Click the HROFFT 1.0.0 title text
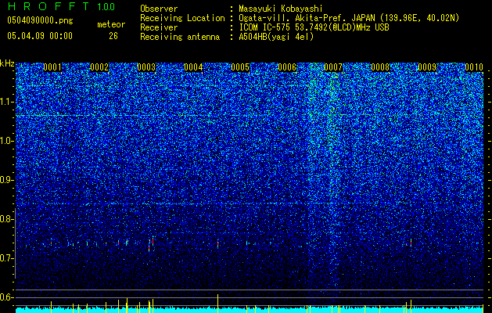Screen dimensions: 492x313 tap(61, 6)
